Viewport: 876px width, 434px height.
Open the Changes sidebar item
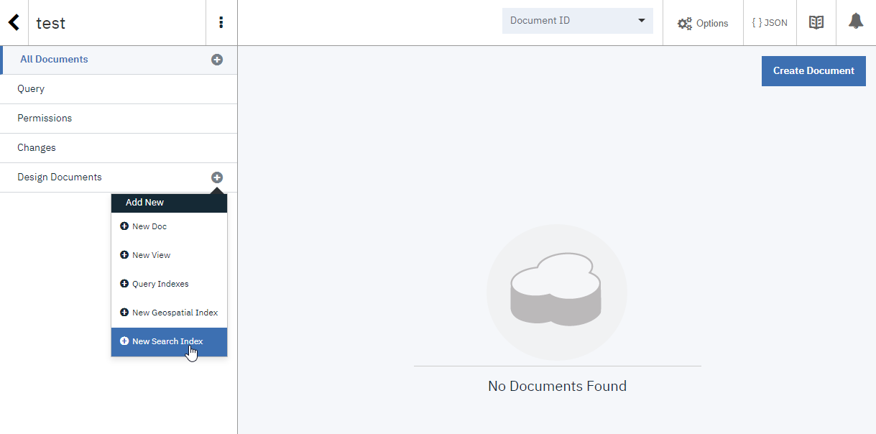tap(119, 148)
